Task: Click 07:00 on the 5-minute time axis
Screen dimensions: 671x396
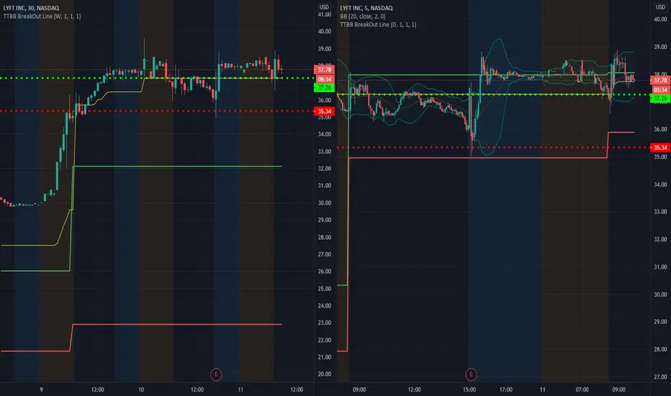Action: tap(582, 390)
